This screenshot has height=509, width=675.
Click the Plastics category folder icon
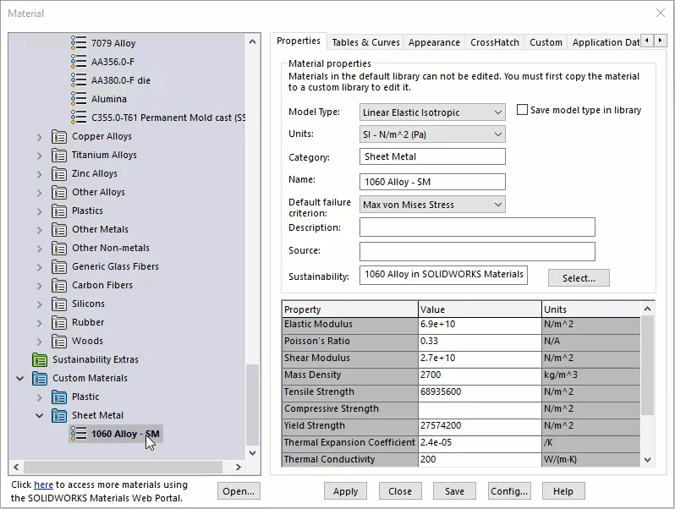coord(59,211)
